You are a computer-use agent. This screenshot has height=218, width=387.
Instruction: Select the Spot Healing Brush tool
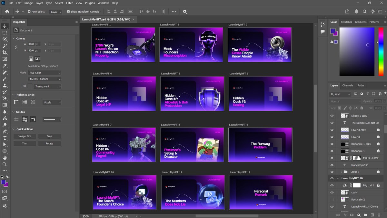pos(5,73)
